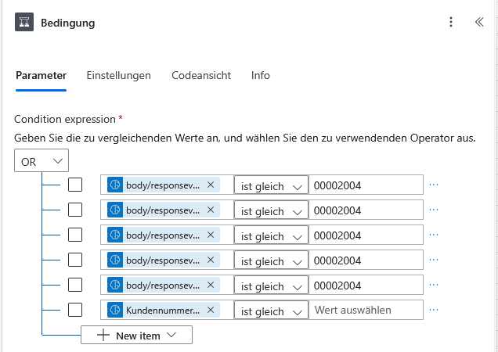Open ellipsis menu of fifth condition row
498x352 pixels.
[x=434, y=285]
